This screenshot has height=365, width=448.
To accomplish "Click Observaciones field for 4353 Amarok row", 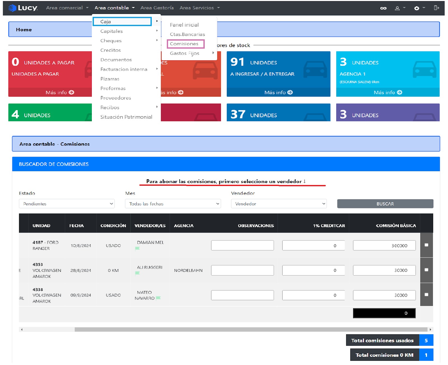I will click(242, 270).
